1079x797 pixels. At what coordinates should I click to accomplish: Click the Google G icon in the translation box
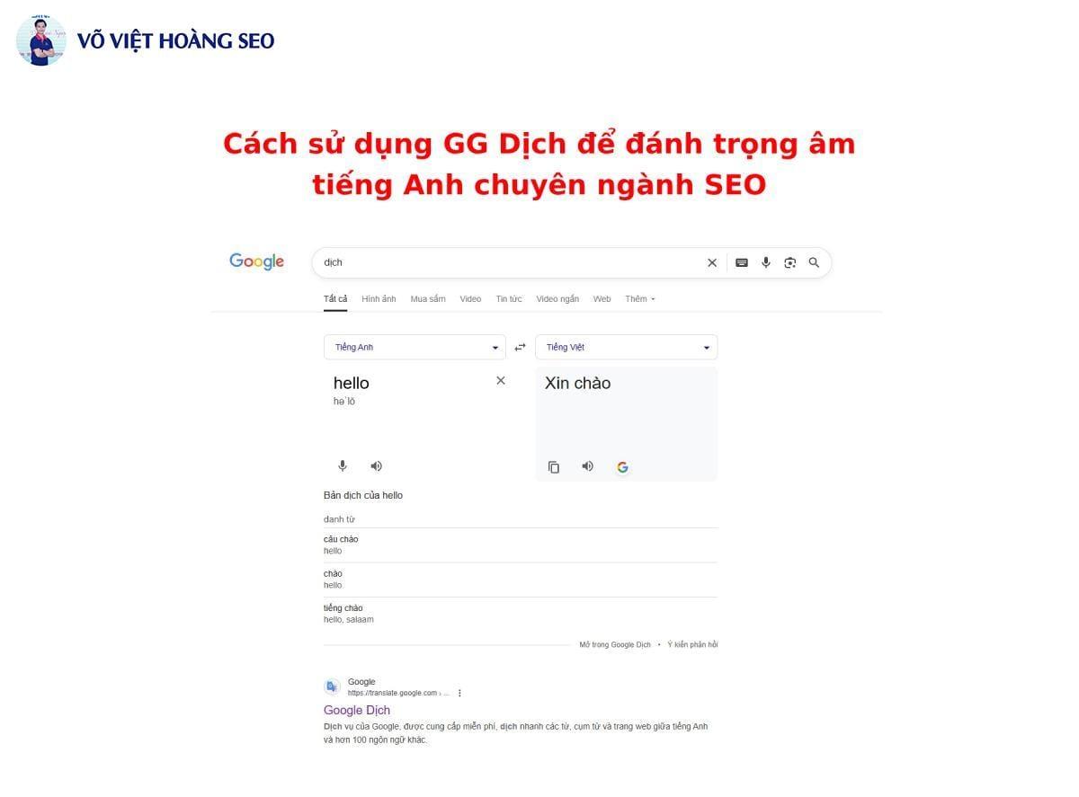coord(622,466)
